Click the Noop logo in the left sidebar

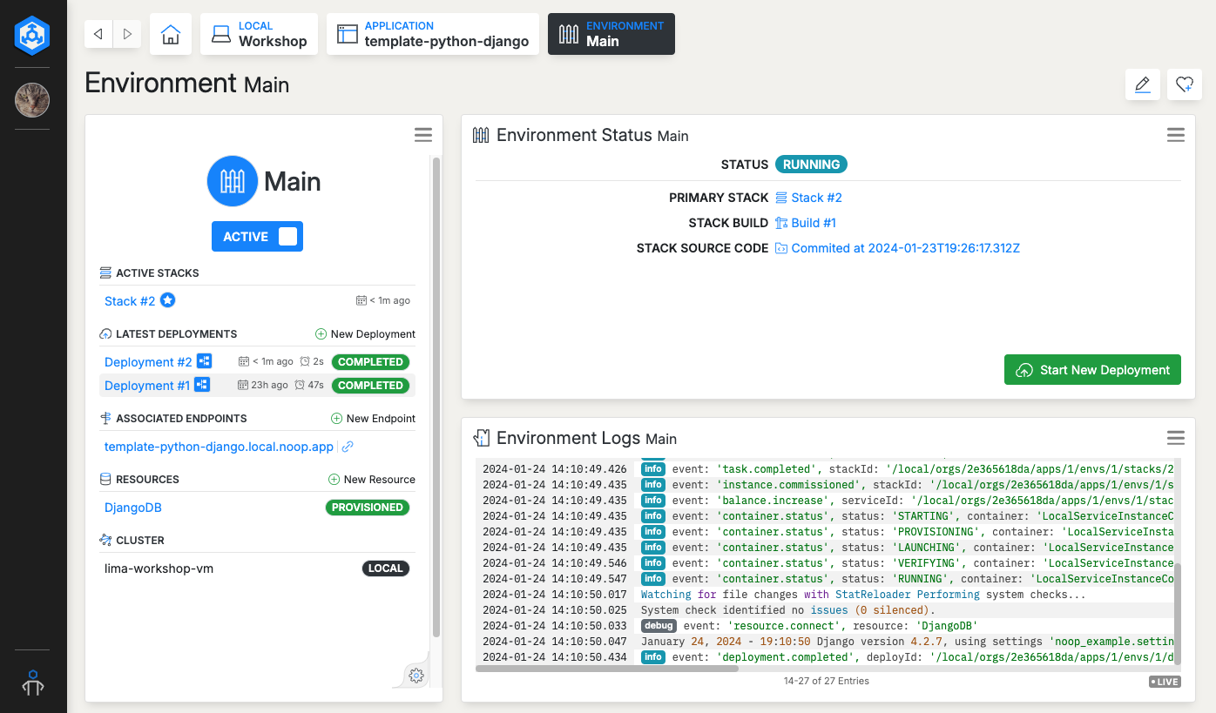point(32,36)
